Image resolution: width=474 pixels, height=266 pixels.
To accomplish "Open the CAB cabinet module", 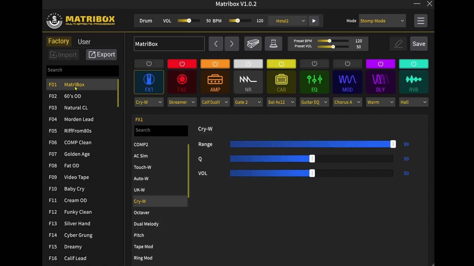I will 281,82.
